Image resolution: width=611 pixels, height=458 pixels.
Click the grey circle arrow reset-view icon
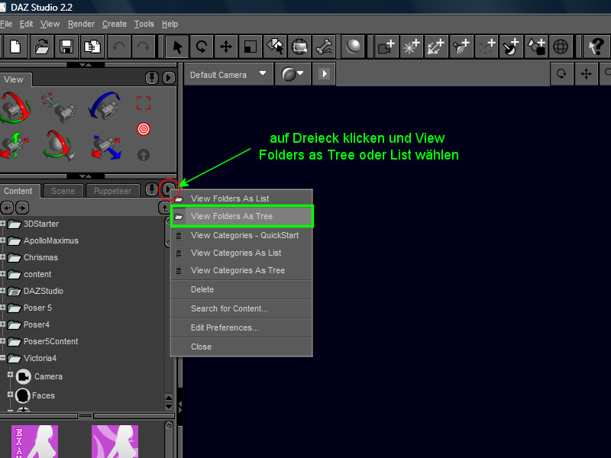click(x=144, y=155)
